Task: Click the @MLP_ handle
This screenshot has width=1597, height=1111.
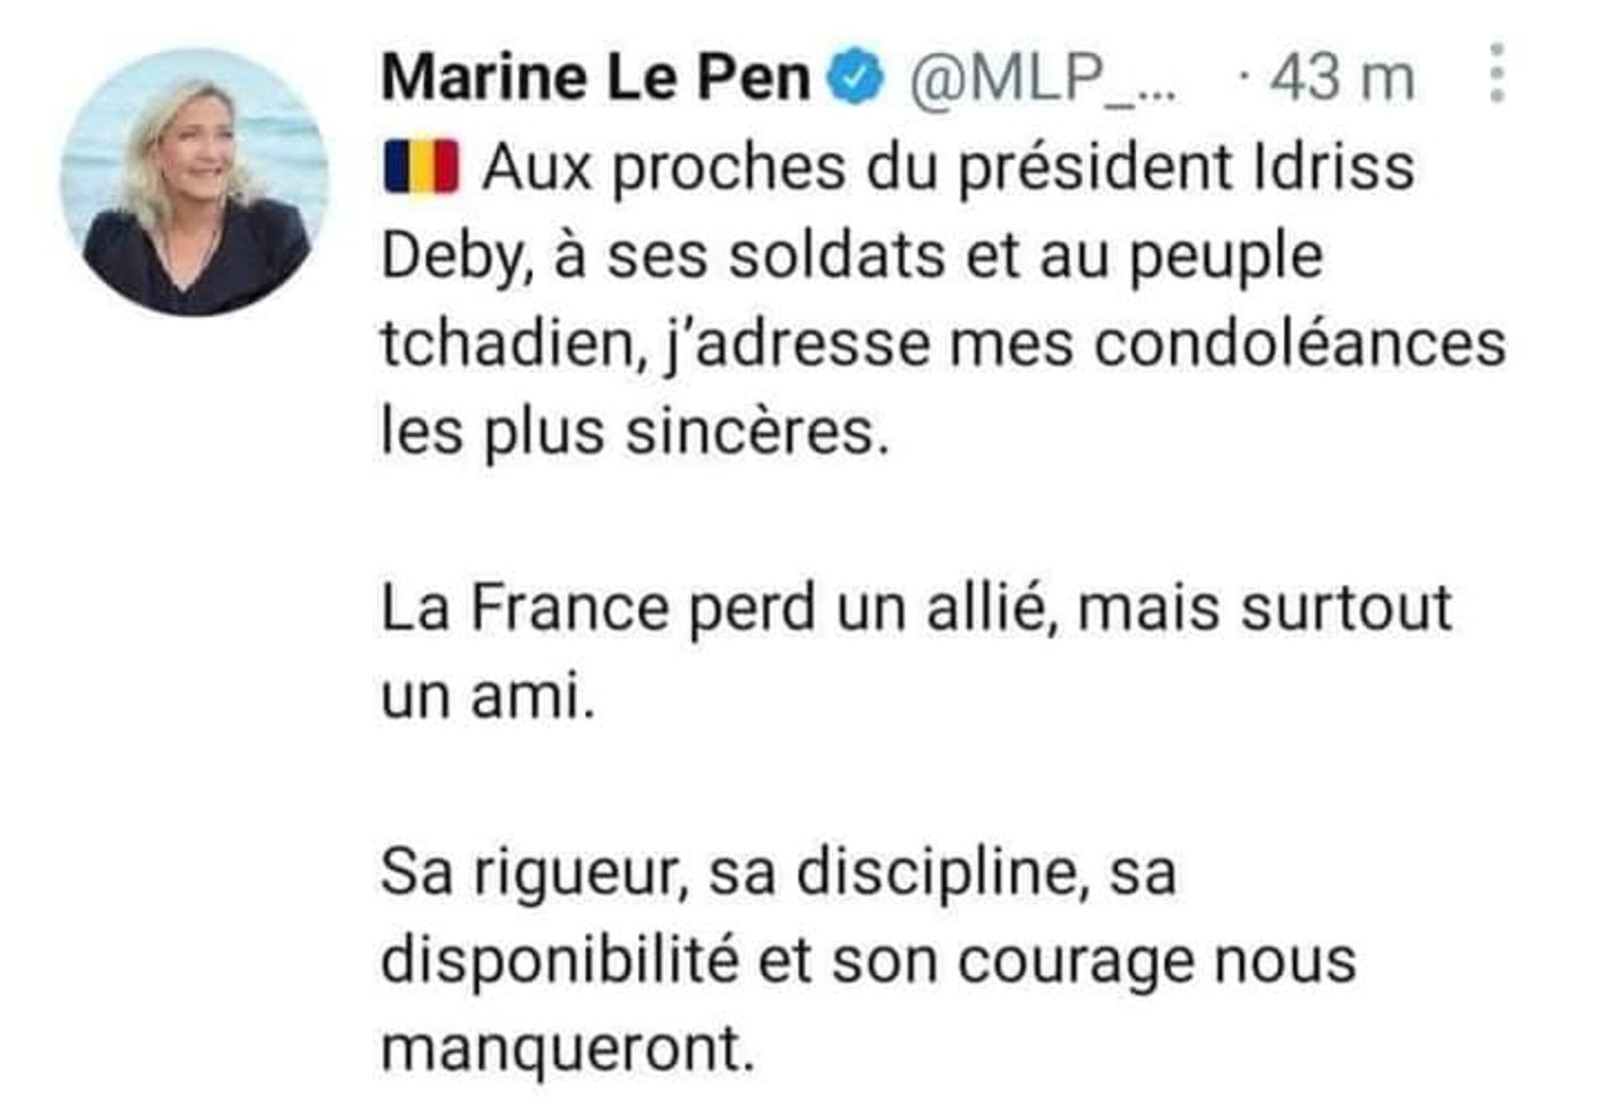Action: tap(1042, 78)
